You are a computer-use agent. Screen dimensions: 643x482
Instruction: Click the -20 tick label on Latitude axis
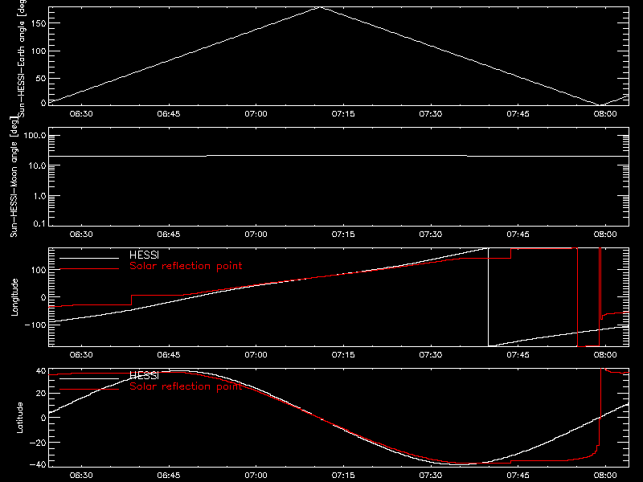38,443
